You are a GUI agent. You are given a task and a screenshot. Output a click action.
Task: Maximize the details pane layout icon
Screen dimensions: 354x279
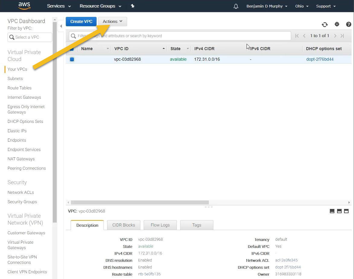tap(346, 211)
